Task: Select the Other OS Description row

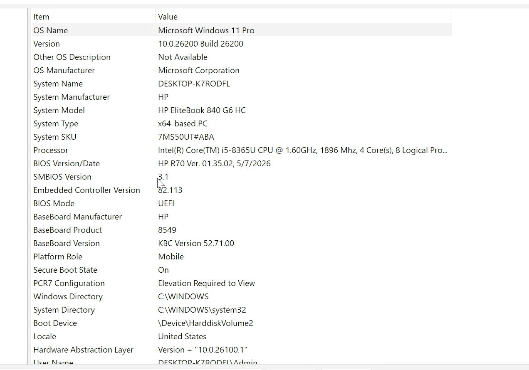Action: click(x=242, y=57)
